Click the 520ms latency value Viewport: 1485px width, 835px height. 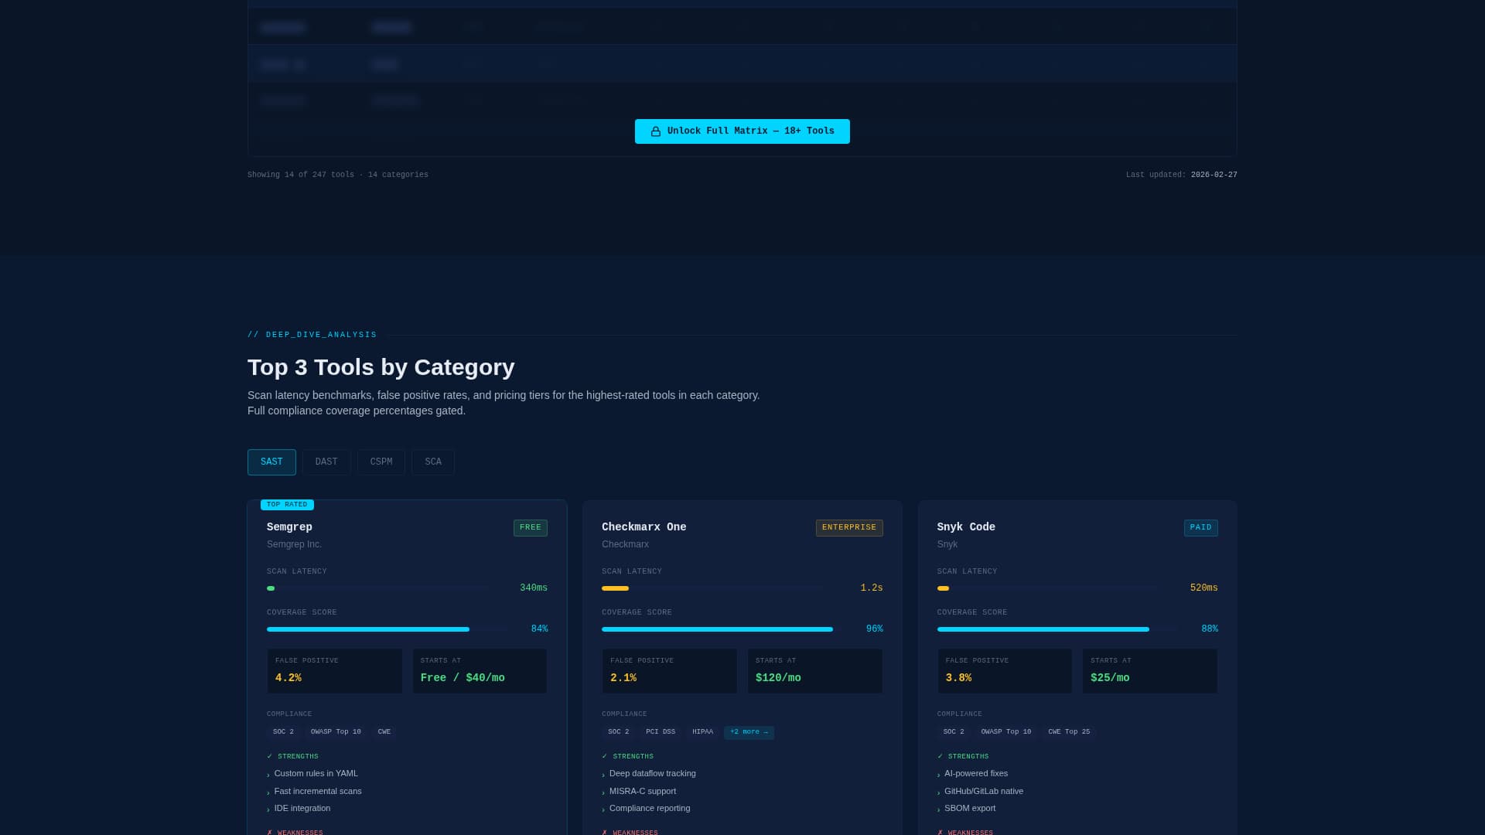point(1203,588)
